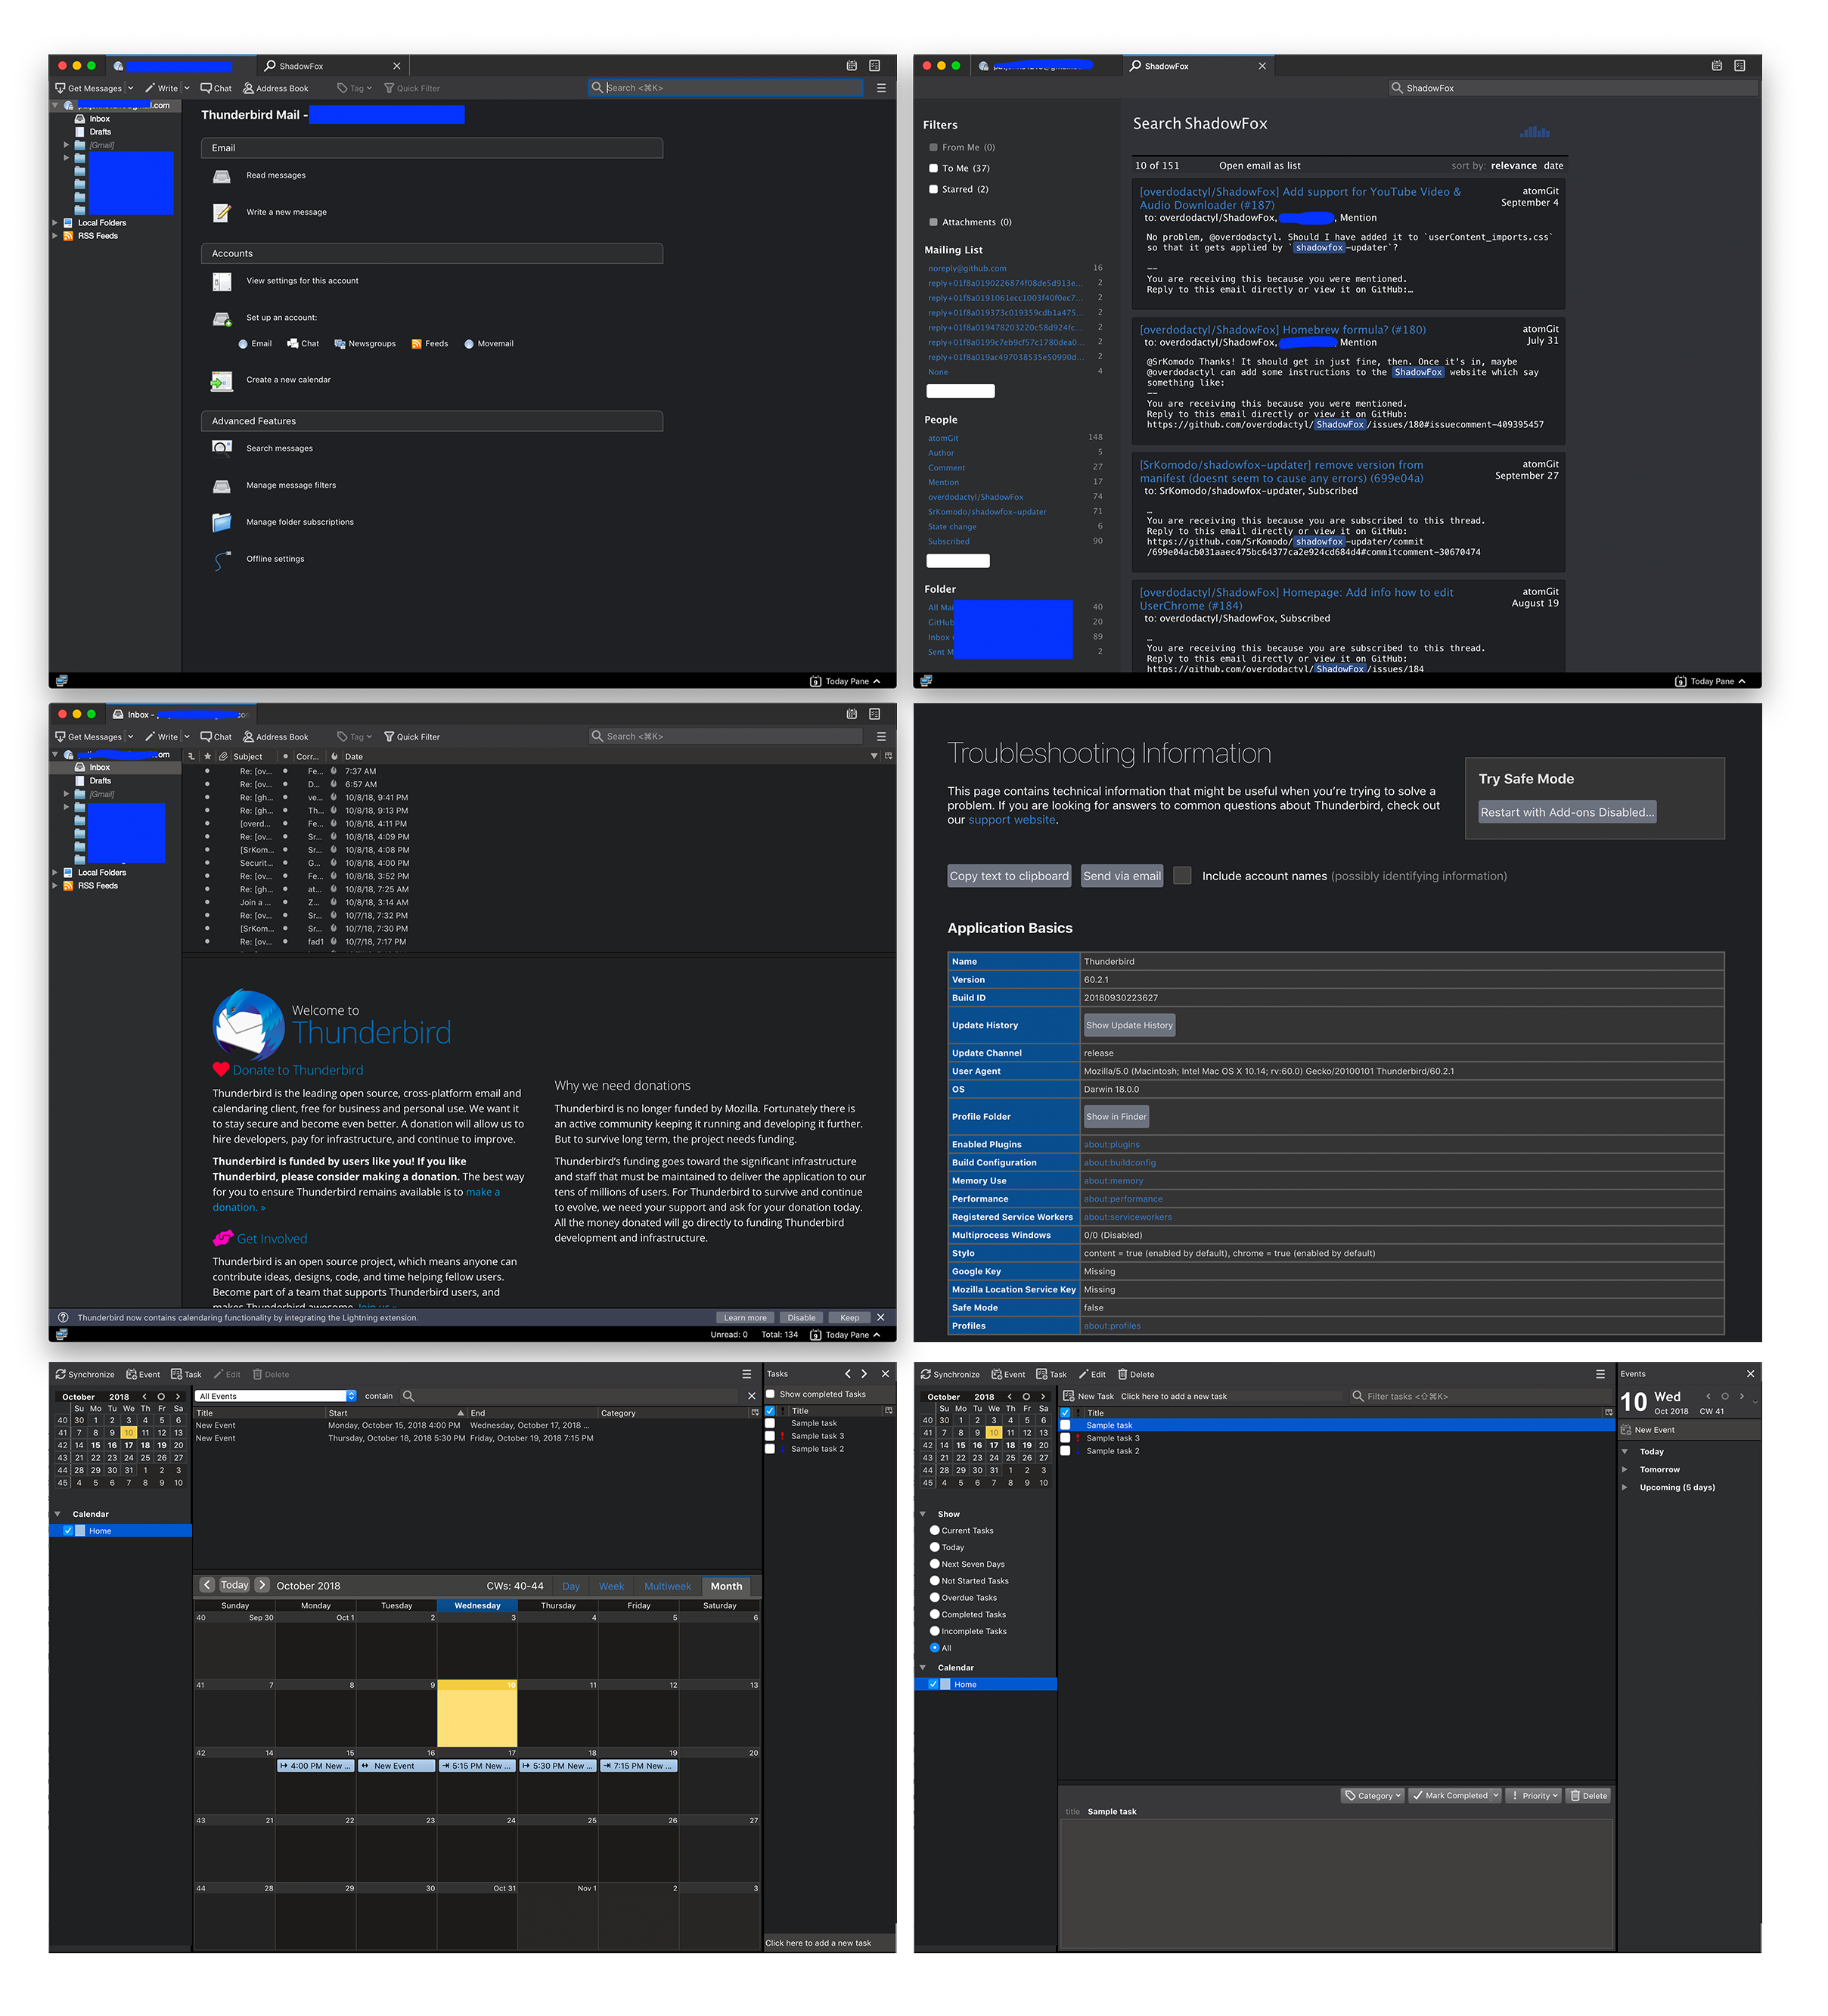Open the Address Book in top-left window
The image size is (1828, 2016).
(x=275, y=88)
